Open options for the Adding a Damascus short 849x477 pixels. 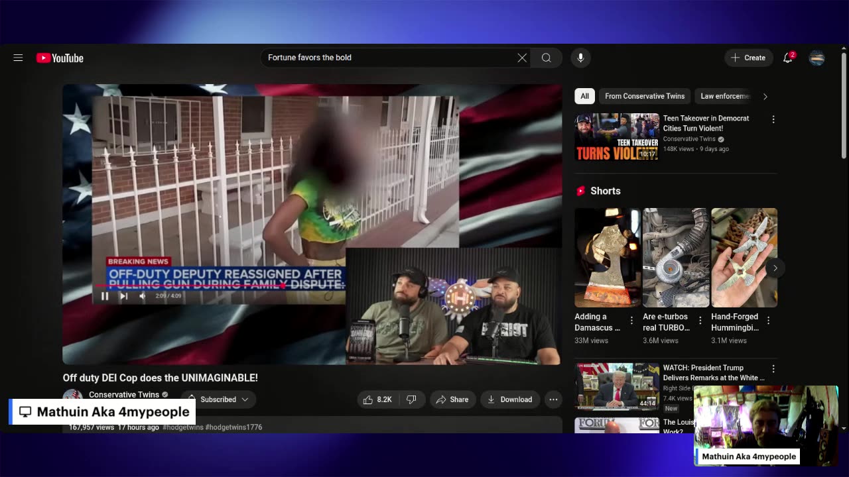[x=631, y=321]
